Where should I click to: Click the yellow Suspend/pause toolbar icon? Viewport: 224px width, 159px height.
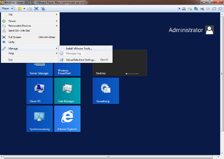pyautogui.click(x=20, y=9)
